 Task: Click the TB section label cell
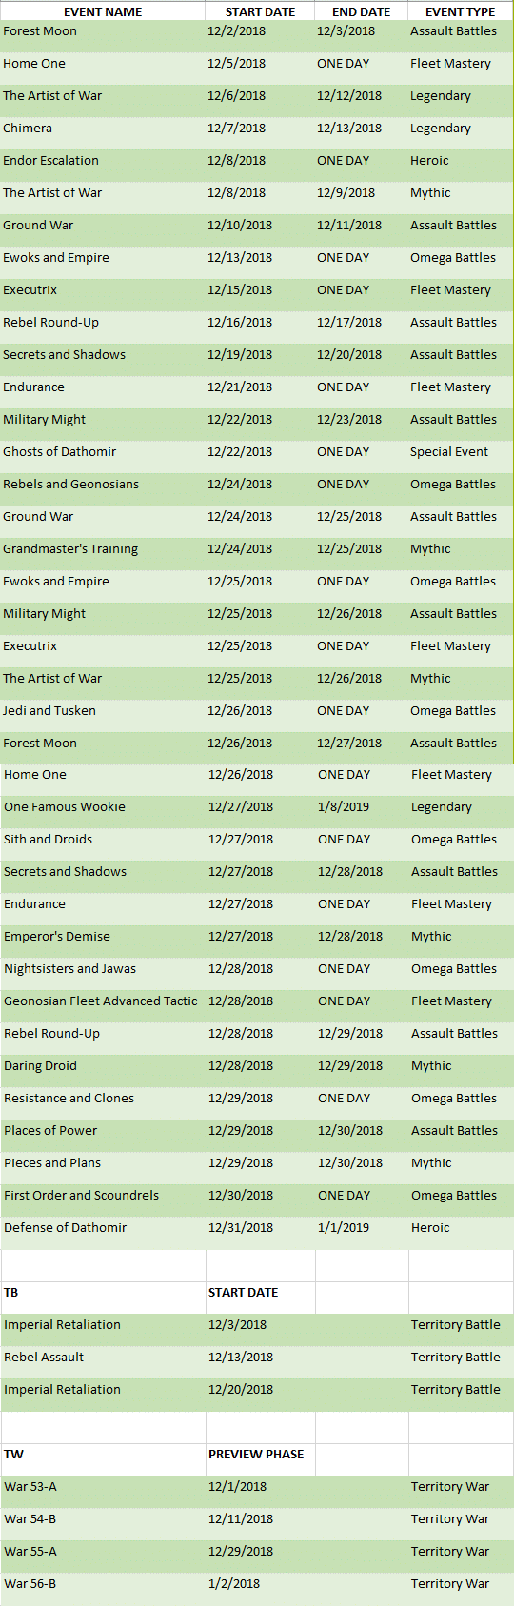click(x=104, y=1293)
